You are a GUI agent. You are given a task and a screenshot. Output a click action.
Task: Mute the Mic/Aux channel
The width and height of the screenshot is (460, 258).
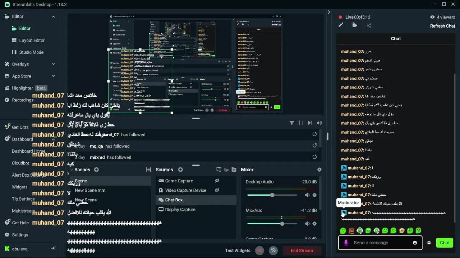click(307, 224)
